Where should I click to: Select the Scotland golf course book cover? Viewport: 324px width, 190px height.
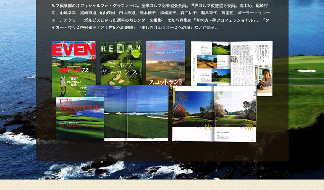point(165,63)
